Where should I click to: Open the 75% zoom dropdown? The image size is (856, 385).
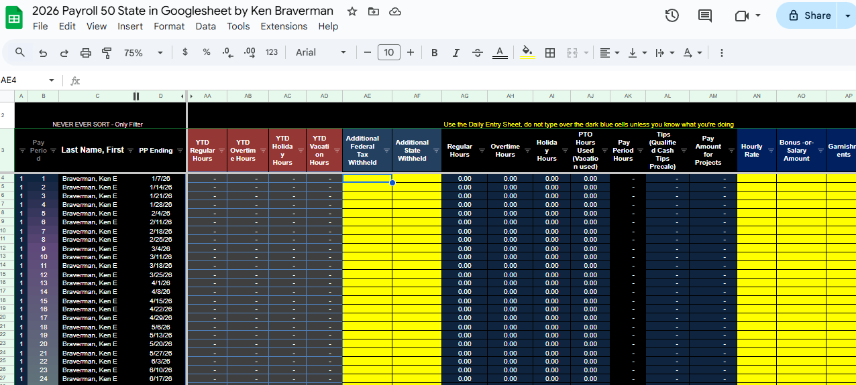coord(144,52)
